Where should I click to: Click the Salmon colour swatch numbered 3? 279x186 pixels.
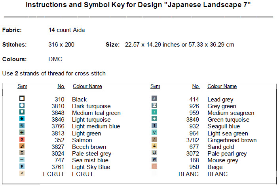[x=22, y=139]
